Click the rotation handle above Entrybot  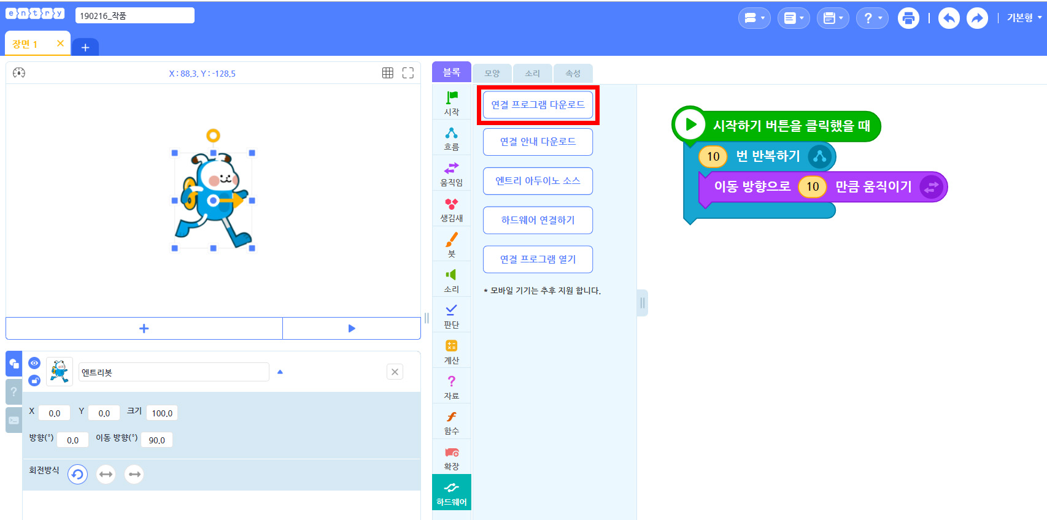pyautogui.click(x=213, y=136)
